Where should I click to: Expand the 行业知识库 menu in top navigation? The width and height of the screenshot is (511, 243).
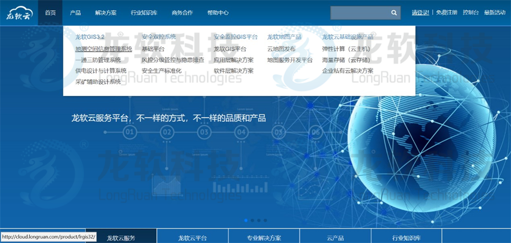pyautogui.click(x=144, y=13)
